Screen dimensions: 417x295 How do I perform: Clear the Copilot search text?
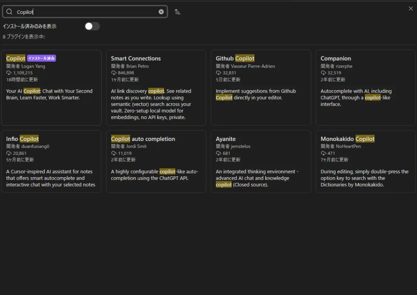coord(161,12)
